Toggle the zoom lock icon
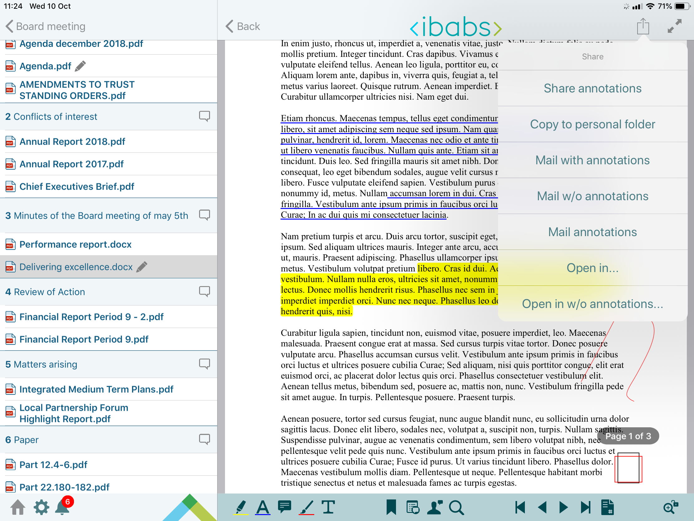The height and width of the screenshot is (521, 694). pyautogui.click(x=671, y=507)
